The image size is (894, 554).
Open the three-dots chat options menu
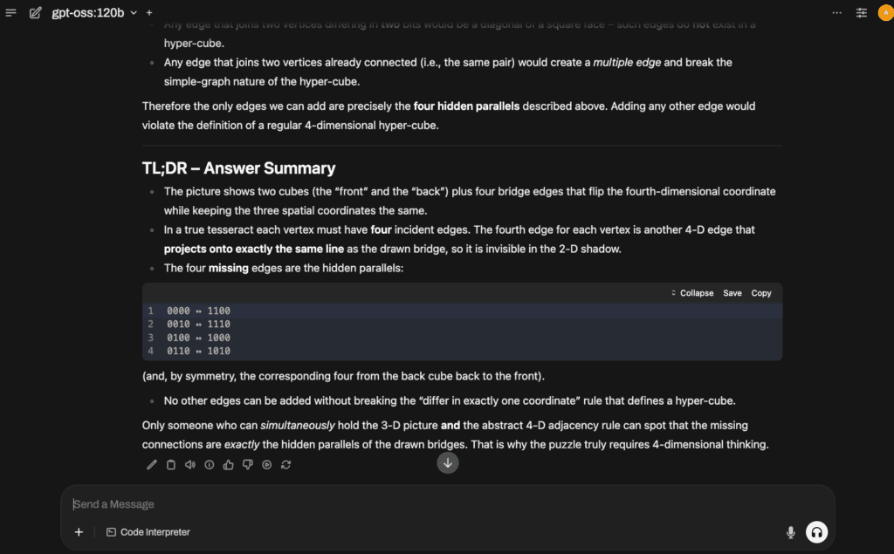(x=836, y=12)
